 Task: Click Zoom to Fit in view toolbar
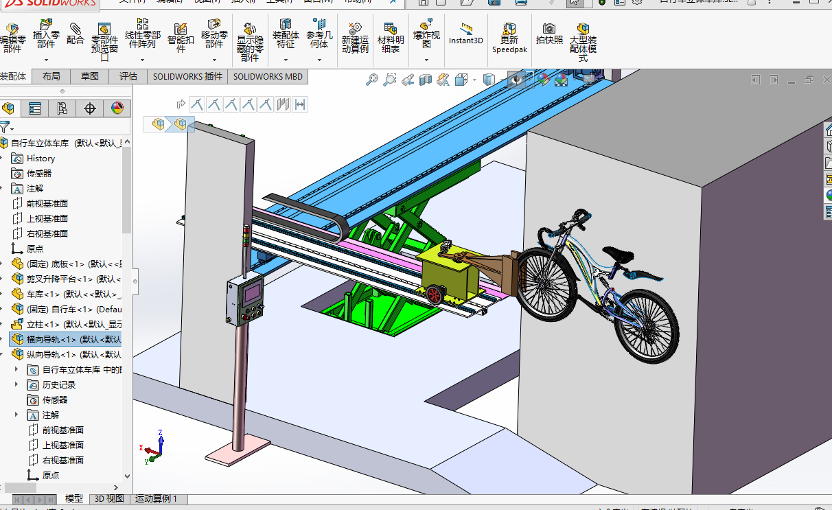pyautogui.click(x=372, y=80)
